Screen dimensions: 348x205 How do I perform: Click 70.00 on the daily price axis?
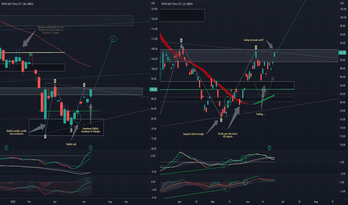click(343, 145)
